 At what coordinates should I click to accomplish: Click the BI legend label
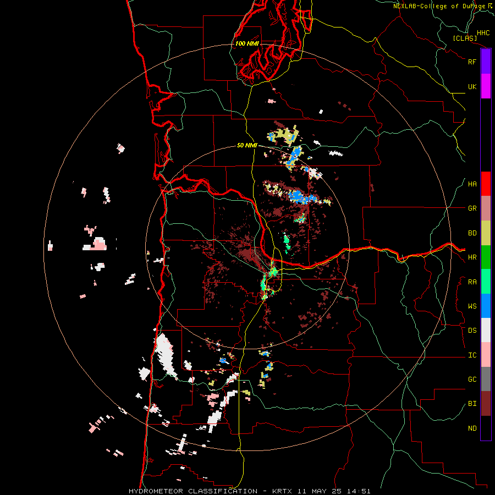tap(472, 404)
